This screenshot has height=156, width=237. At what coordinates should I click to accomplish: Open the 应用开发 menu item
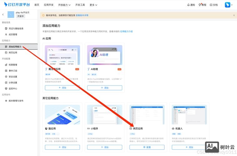pos(49,5)
